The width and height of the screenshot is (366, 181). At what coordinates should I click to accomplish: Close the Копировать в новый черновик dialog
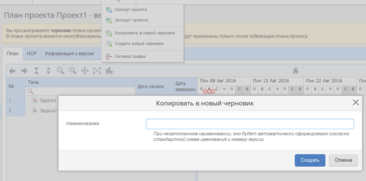[355, 102]
